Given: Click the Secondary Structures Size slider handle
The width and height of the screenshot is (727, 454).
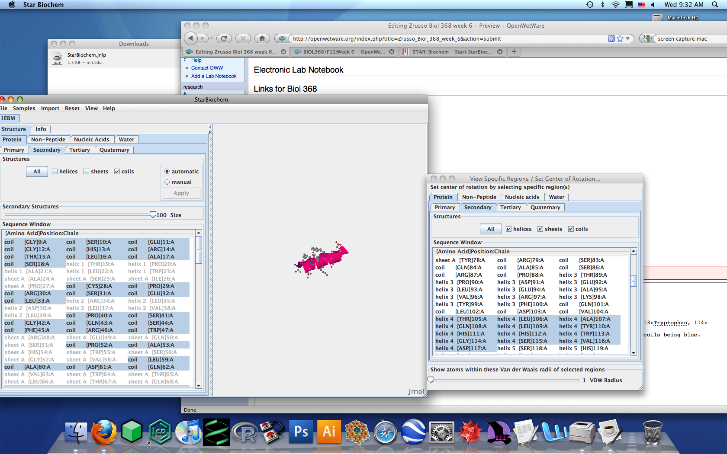Looking at the screenshot, I should [153, 215].
